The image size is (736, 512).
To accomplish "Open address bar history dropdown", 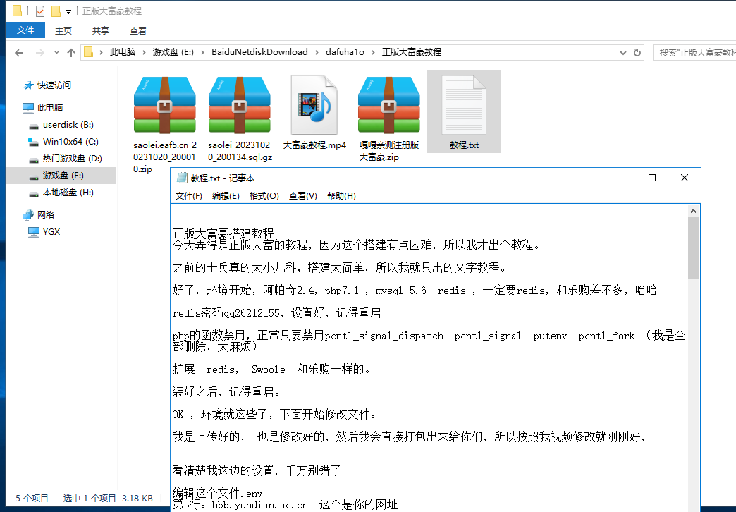I will pos(622,52).
